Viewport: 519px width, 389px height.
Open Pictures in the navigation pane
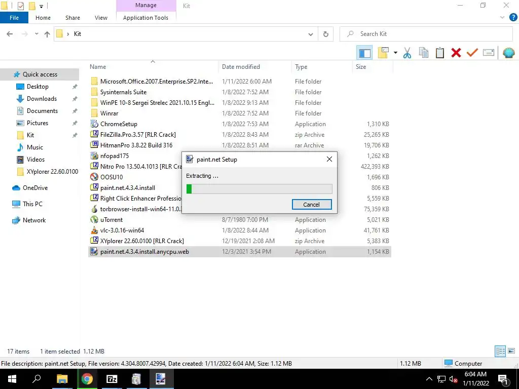tap(38, 123)
